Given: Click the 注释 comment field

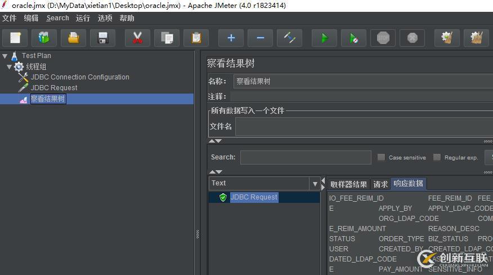Looking at the screenshot, I should [x=361, y=96].
